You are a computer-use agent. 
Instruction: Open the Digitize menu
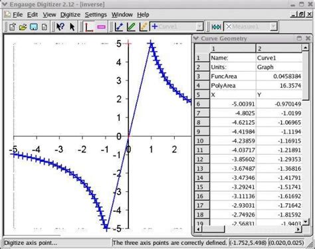(x=70, y=15)
